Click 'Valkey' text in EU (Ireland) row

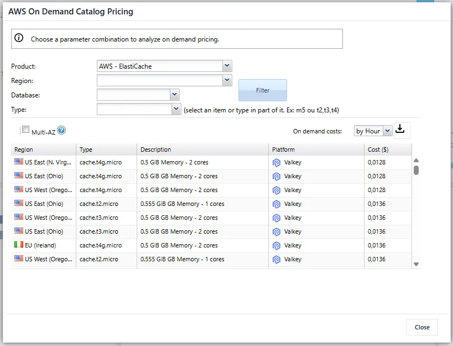pyautogui.click(x=293, y=245)
